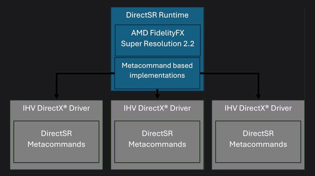
Task: Click the center downward arrowhead
Action: 157,96
